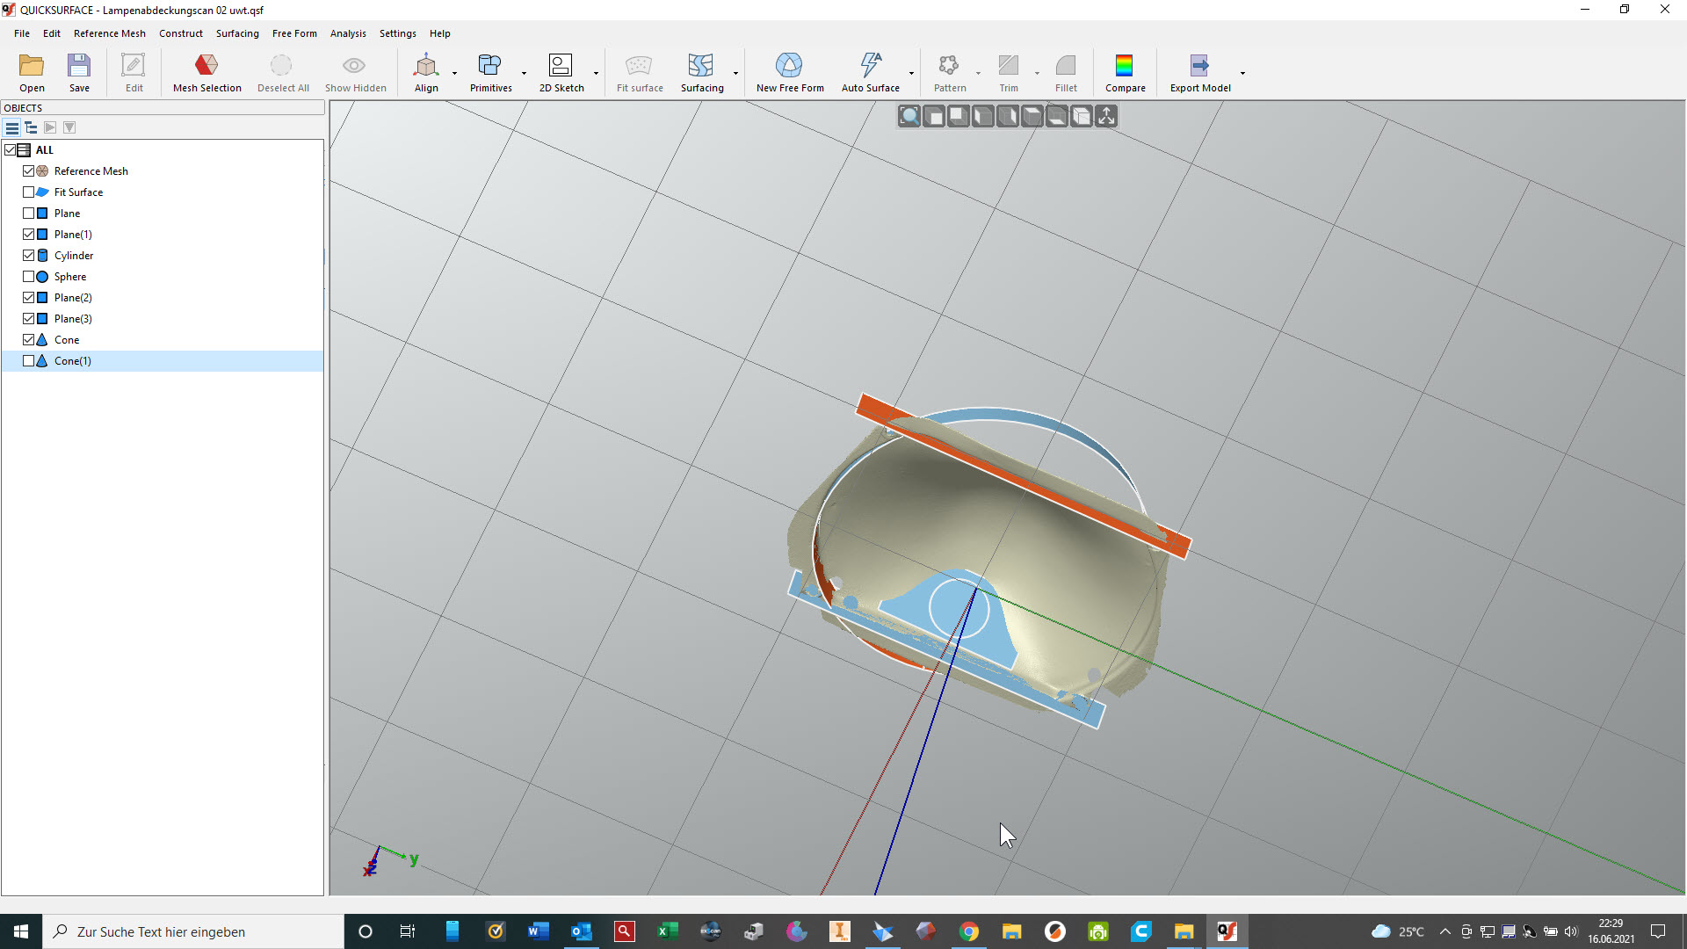The width and height of the screenshot is (1687, 949).
Task: Enable the Plane object checkbox
Action: 28,214
